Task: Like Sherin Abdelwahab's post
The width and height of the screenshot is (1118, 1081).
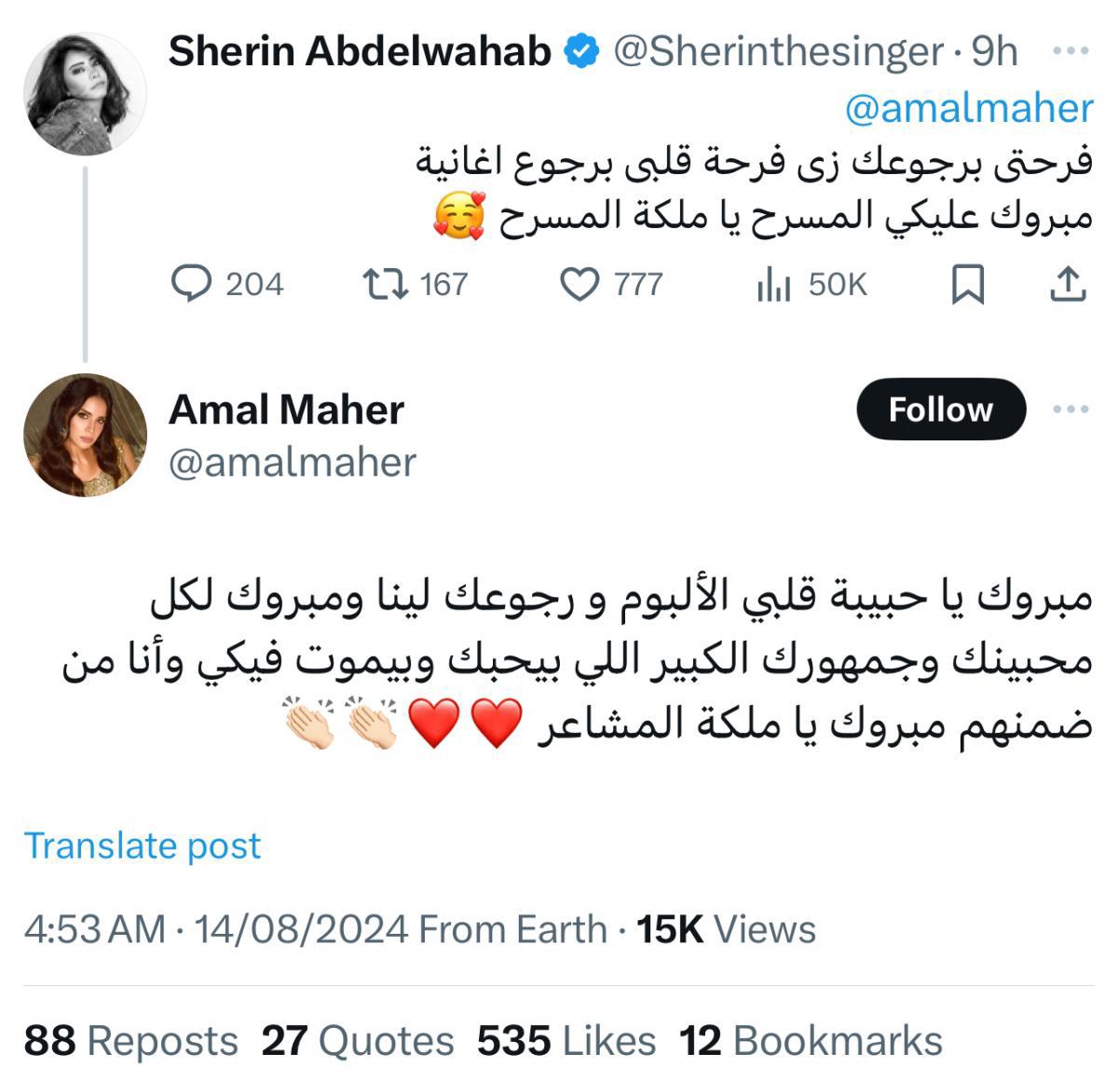Action: [x=579, y=284]
